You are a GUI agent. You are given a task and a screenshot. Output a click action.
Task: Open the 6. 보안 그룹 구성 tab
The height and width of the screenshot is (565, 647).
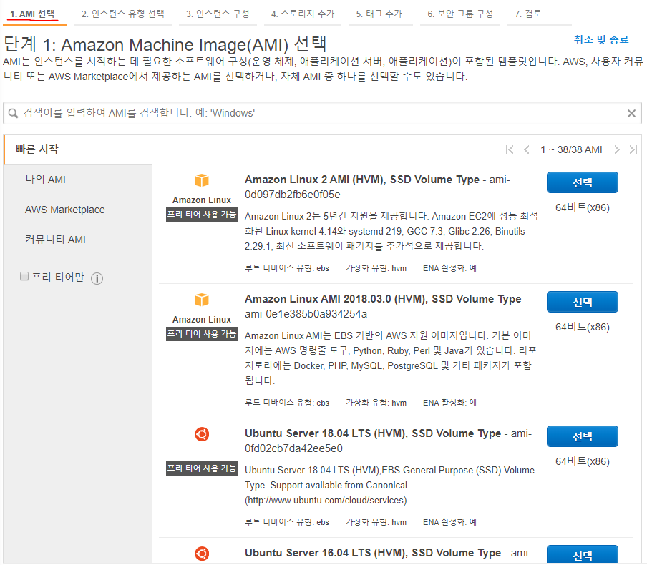click(x=460, y=14)
